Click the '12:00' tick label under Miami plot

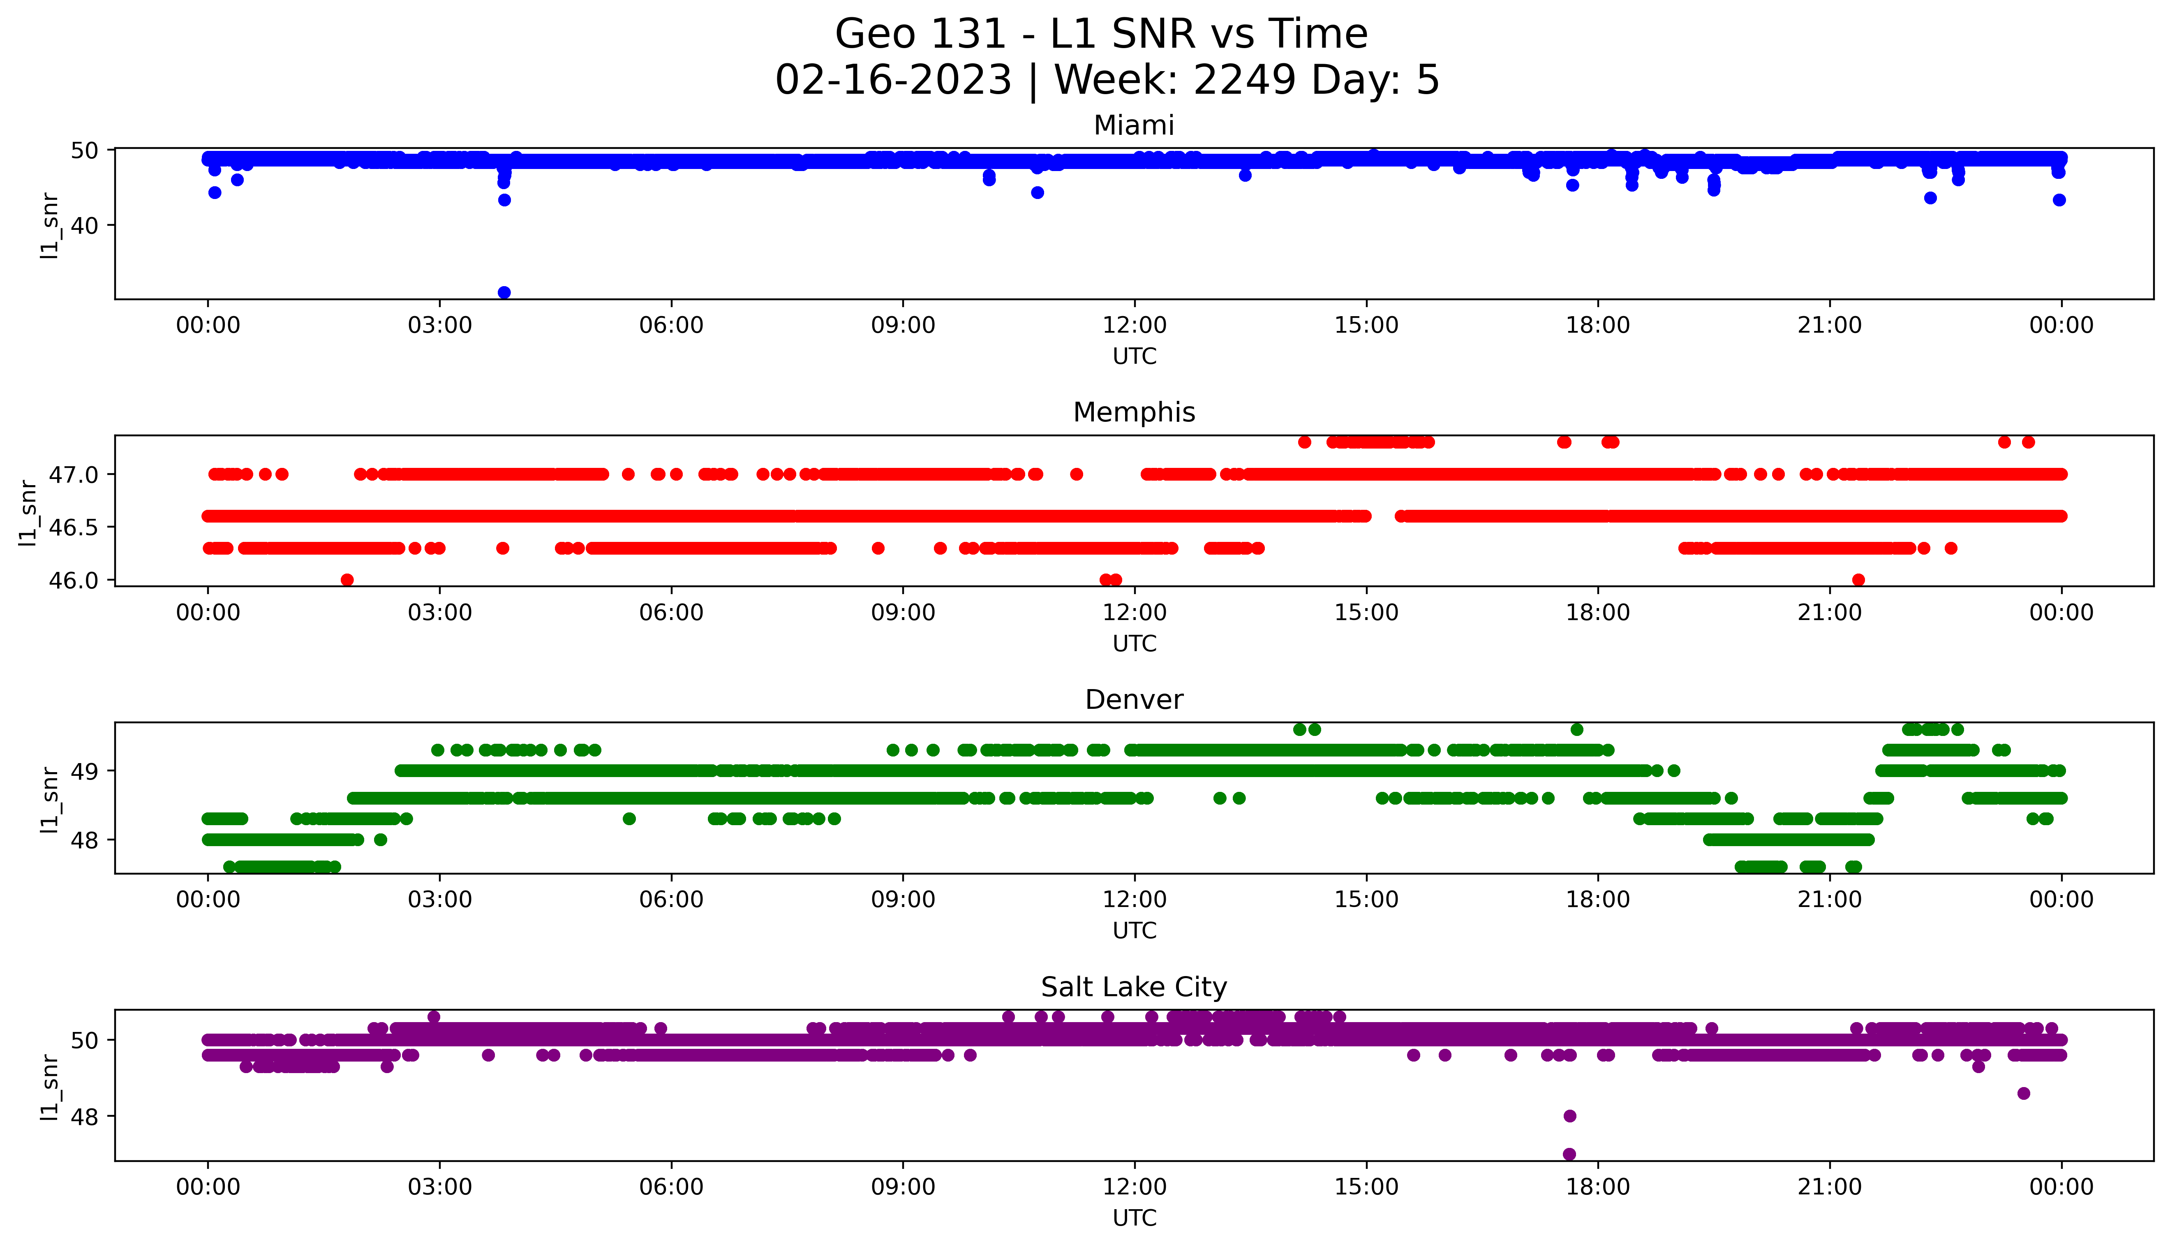tap(1134, 326)
